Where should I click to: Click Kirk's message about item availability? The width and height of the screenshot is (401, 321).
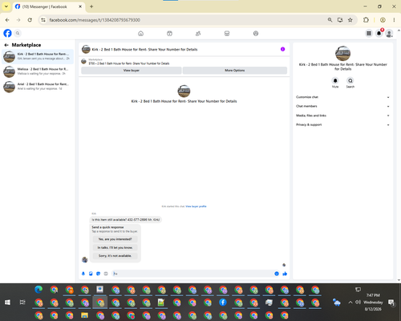click(x=126, y=220)
